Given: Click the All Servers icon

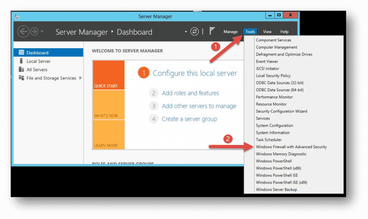Looking at the screenshot, I should click(x=21, y=70).
